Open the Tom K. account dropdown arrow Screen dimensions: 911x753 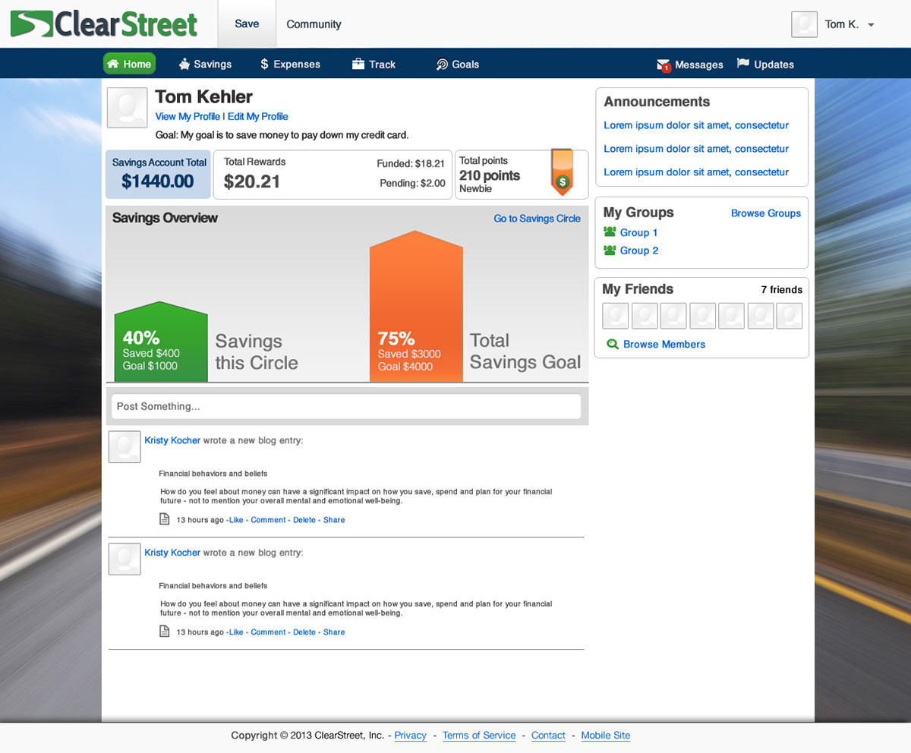tap(871, 25)
